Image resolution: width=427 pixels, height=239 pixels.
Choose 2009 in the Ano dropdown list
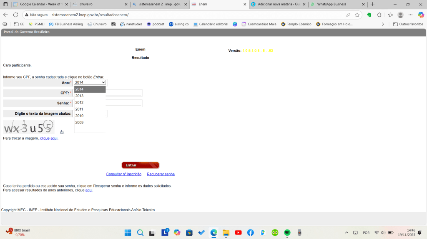79,123
